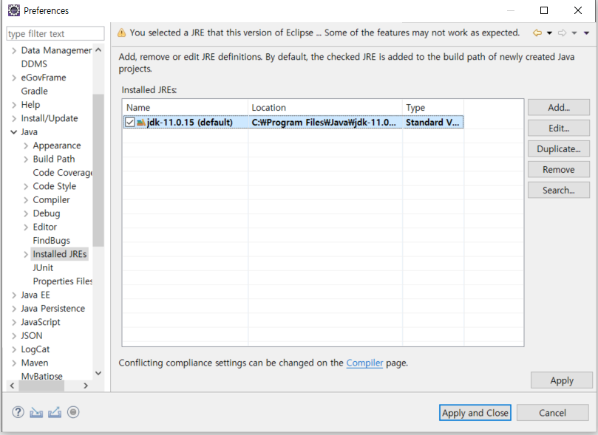The image size is (598, 435).
Task: Click the Standard V... Type cell
Action: pos(433,123)
